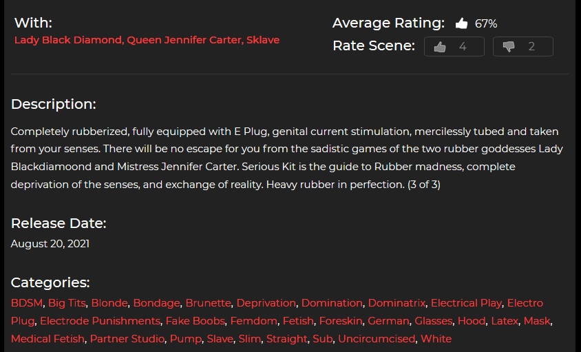This screenshot has width=581, height=352.
Task: Open the Partner Studio category
Action: [x=127, y=339]
